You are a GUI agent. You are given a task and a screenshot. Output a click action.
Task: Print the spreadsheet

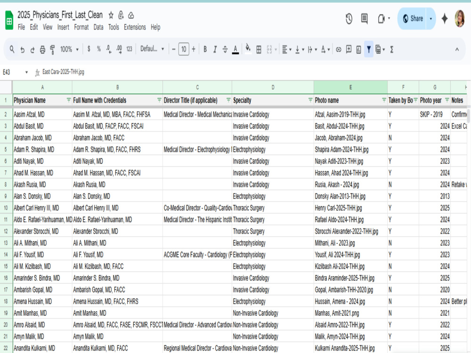point(43,49)
